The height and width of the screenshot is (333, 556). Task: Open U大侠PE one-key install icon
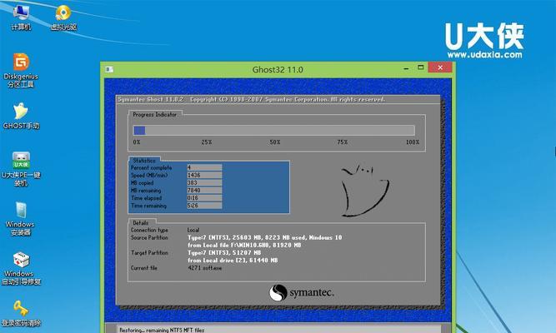coord(21,169)
